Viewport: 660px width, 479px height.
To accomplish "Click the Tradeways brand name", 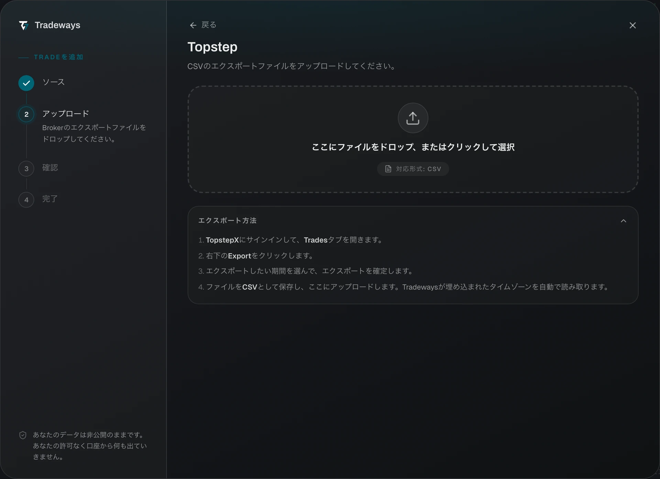I will 57,25.
